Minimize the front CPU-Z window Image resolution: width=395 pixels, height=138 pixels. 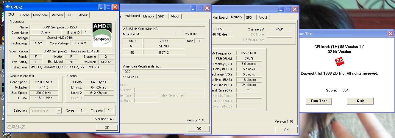[102, 7]
